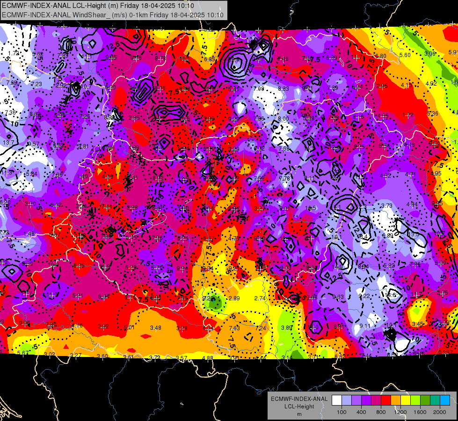
Task: Click the orange legend swatch left of 1200
Action: tap(396, 400)
